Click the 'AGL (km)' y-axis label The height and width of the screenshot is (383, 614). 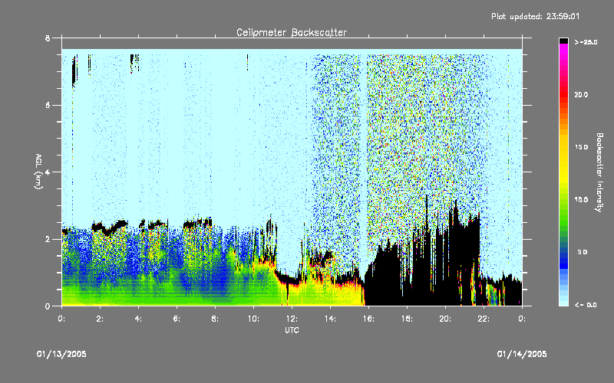[x=38, y=172]
